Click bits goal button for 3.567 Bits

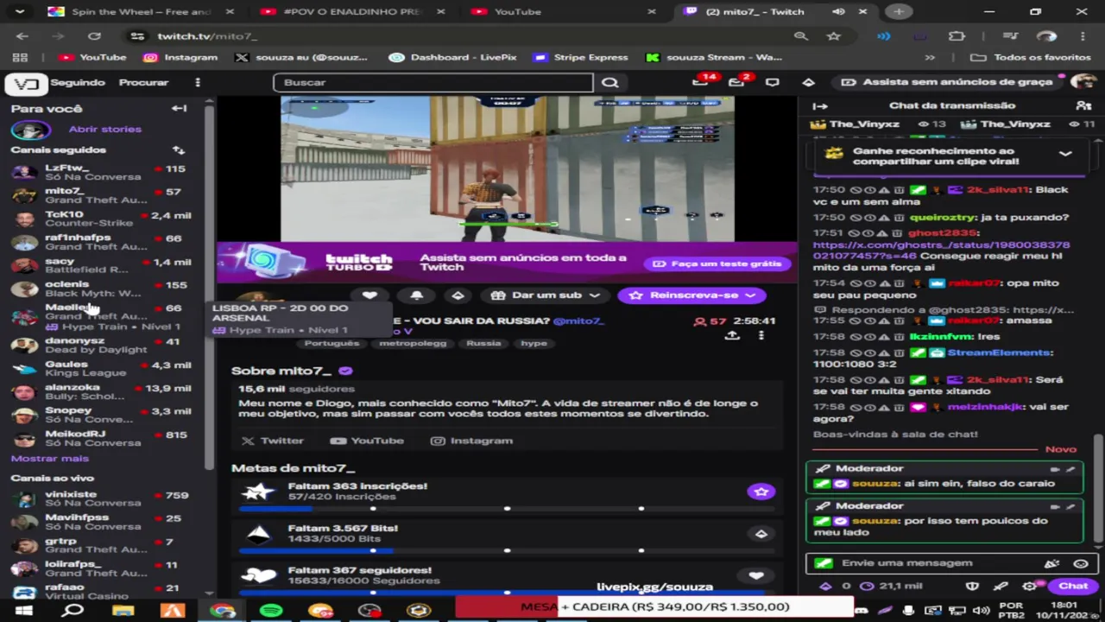tap(761, 534)
